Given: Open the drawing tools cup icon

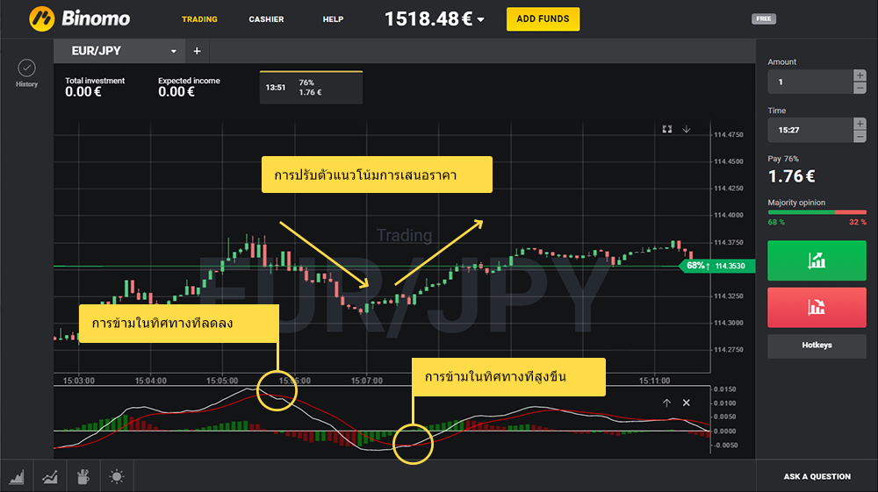Looking at the screenshot, I should (x=83, y=477).
